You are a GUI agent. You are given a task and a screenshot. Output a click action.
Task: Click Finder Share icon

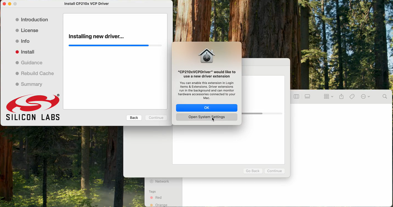[341, 96]
